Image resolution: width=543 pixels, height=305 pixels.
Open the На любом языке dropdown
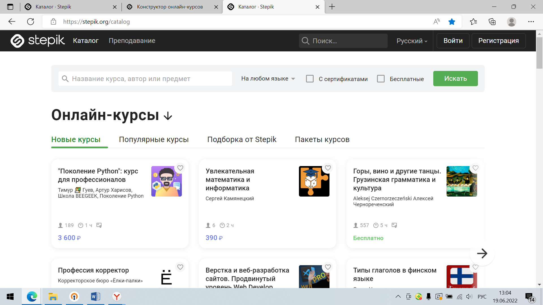coord(268,79)
